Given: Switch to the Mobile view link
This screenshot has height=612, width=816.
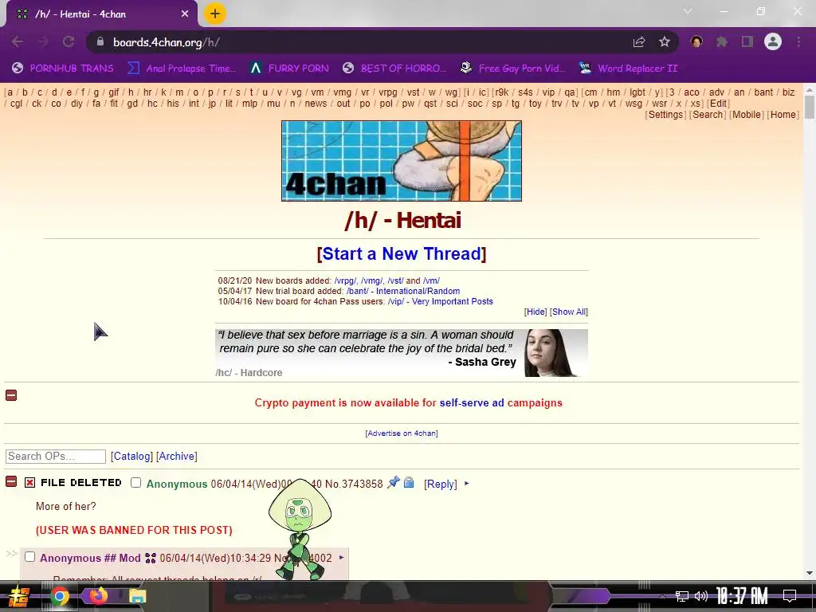Looking at the screenshot, I should click(x=747, y=115).
